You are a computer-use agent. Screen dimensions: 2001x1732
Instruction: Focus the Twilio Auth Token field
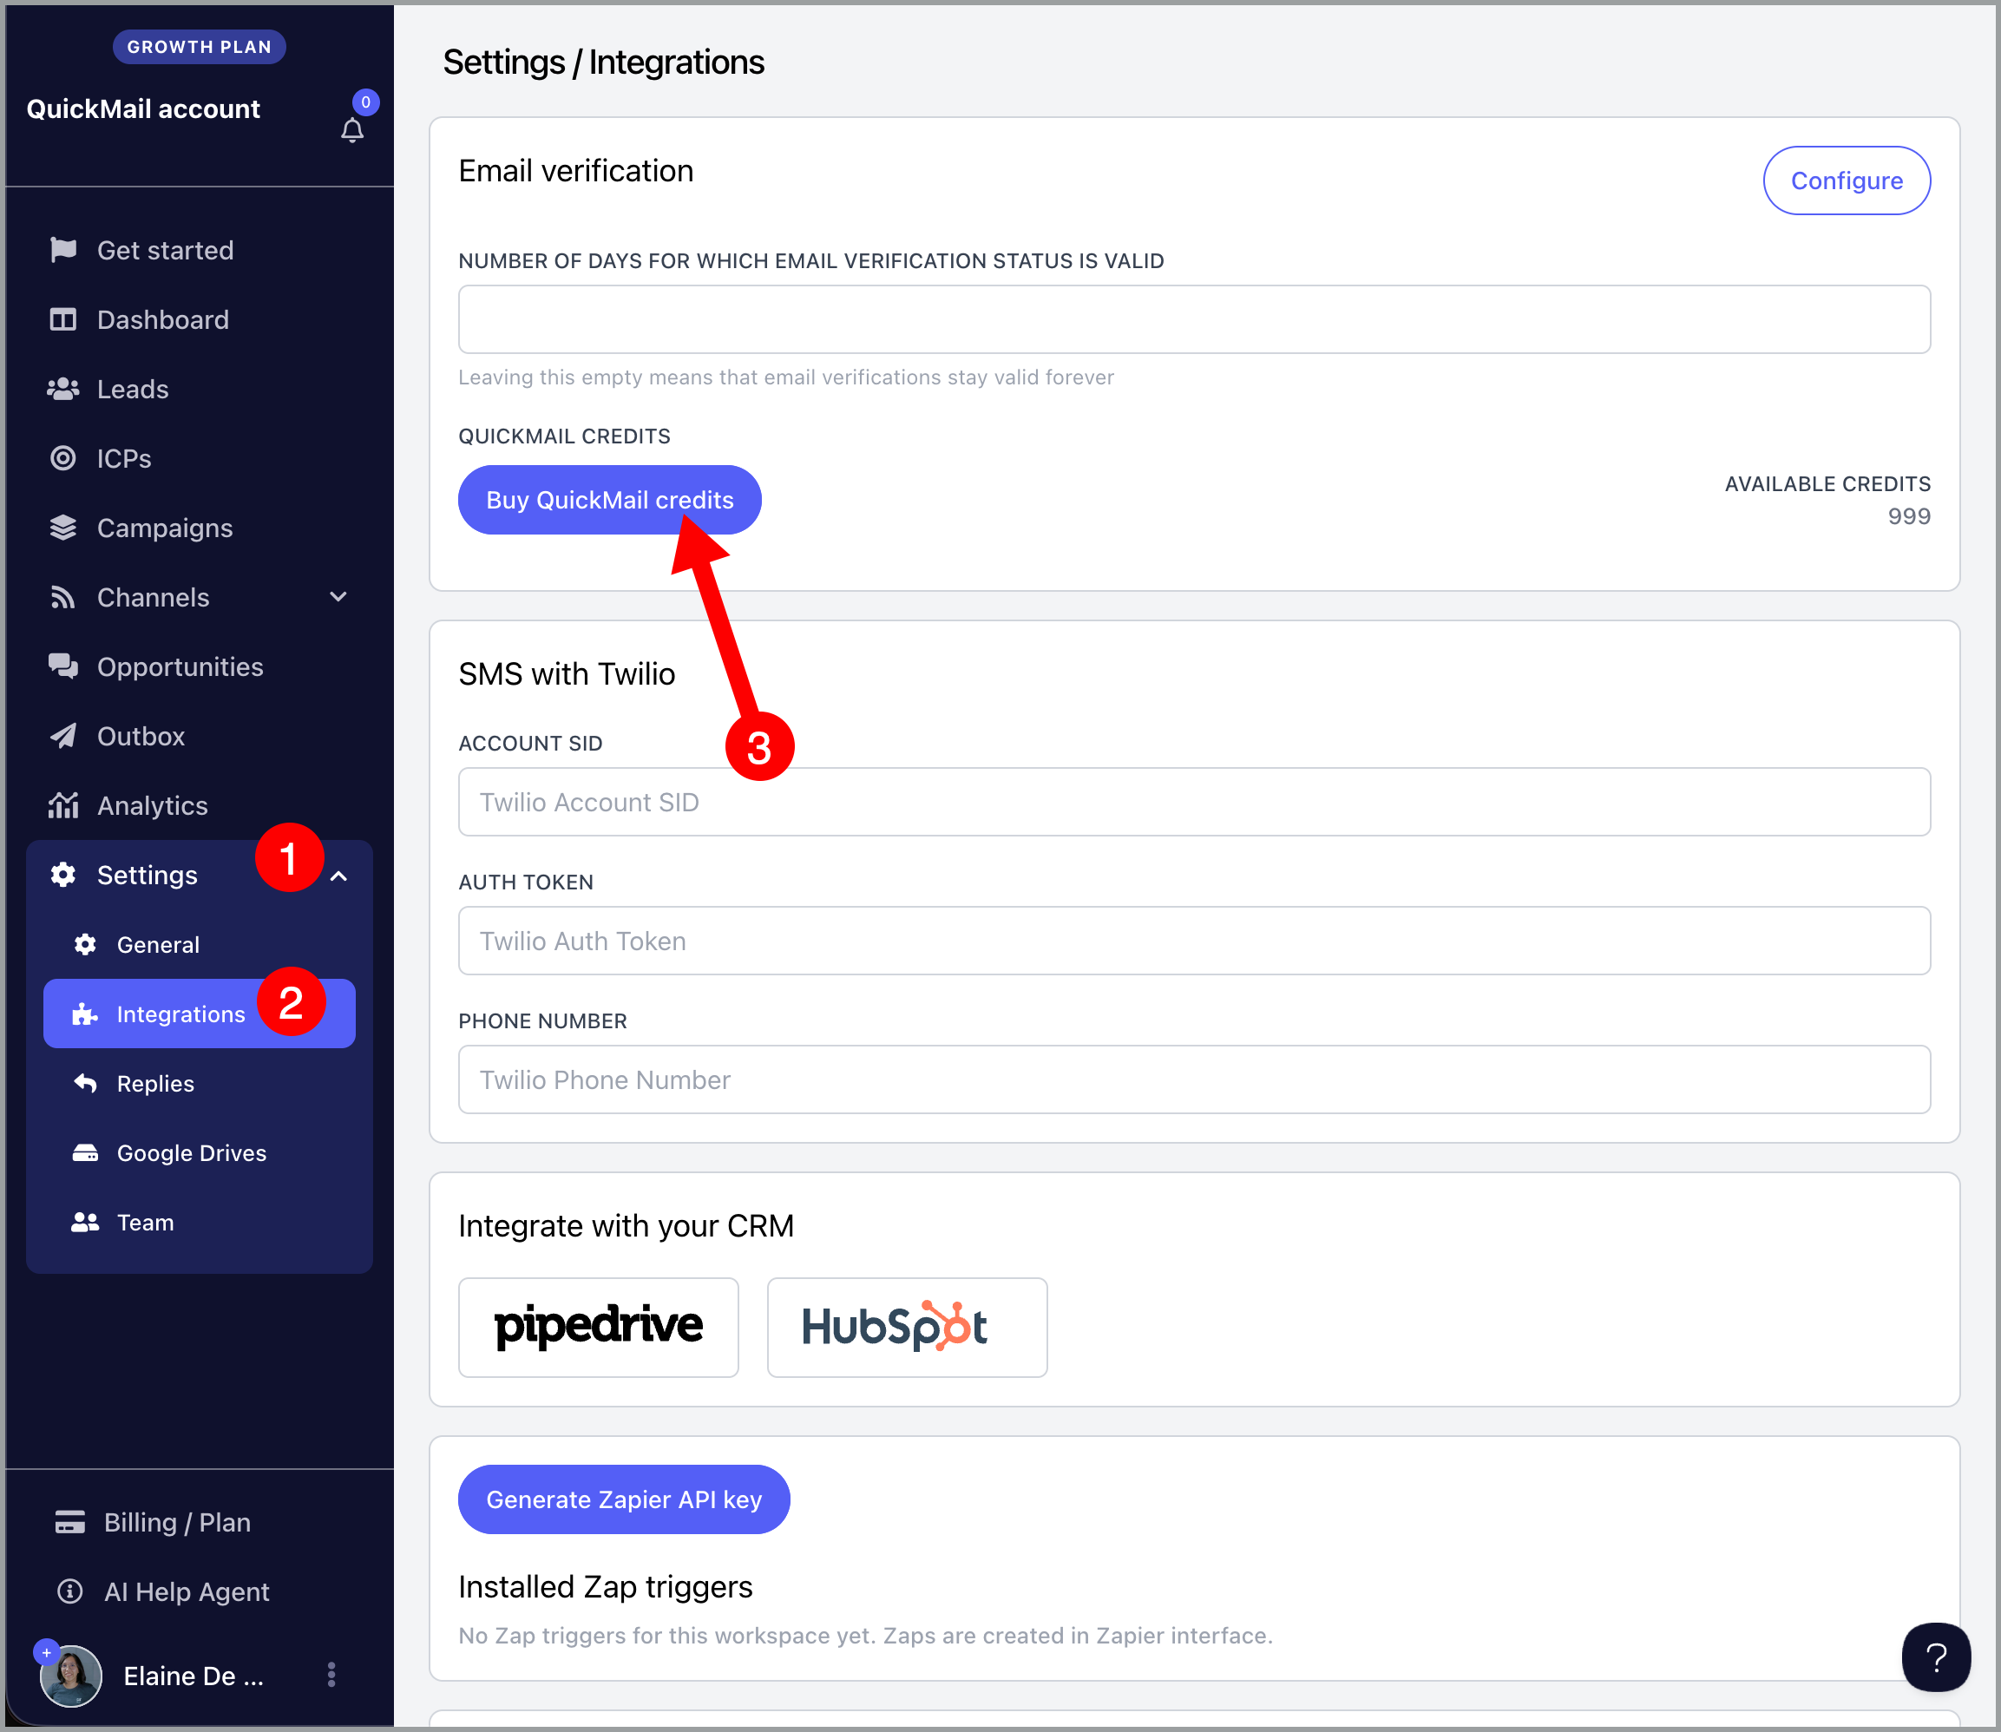point(1195,941)
